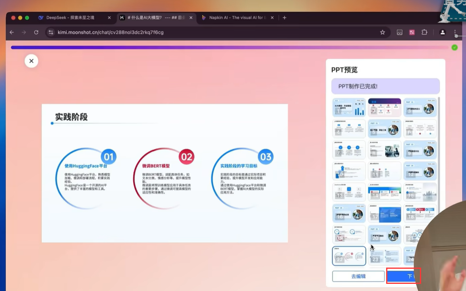Select slide thumbnail 8

[x=385, y=150]
